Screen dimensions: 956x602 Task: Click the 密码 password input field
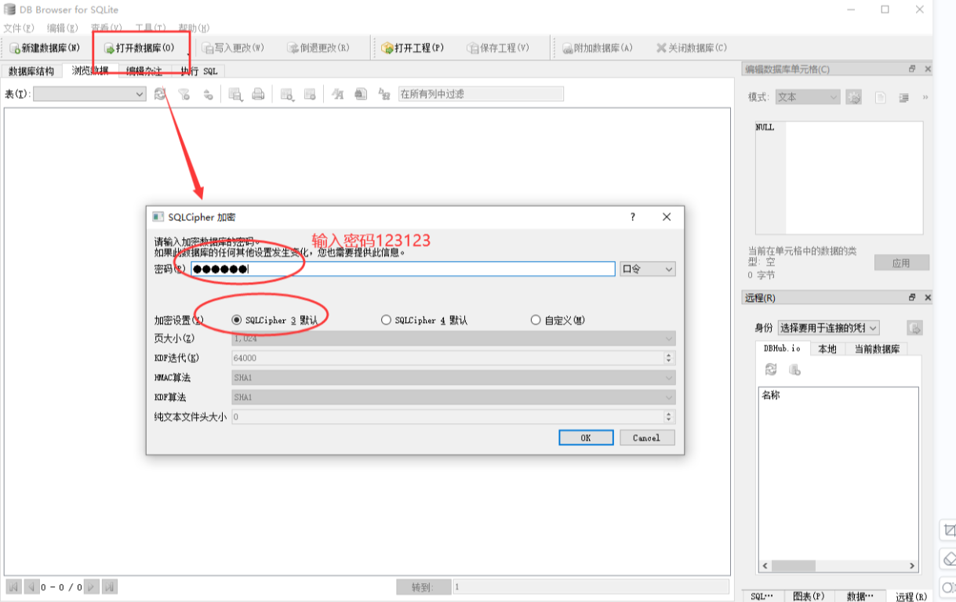403,269
